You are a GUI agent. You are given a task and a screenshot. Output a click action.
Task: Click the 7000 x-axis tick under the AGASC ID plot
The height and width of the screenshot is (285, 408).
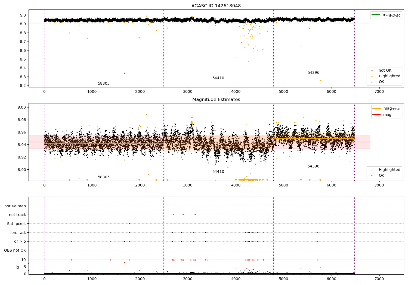379,92
